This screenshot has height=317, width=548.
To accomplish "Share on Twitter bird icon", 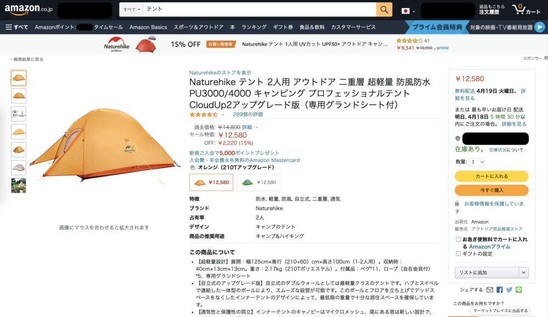I will pos(509,290).
